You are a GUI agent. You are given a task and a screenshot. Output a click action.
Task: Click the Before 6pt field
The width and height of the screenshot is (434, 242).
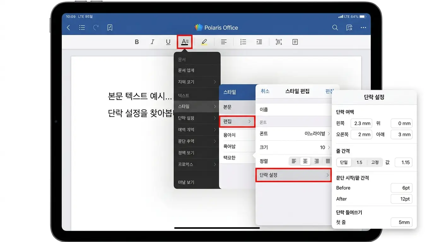pyautogui.click(x=402, y=188)
